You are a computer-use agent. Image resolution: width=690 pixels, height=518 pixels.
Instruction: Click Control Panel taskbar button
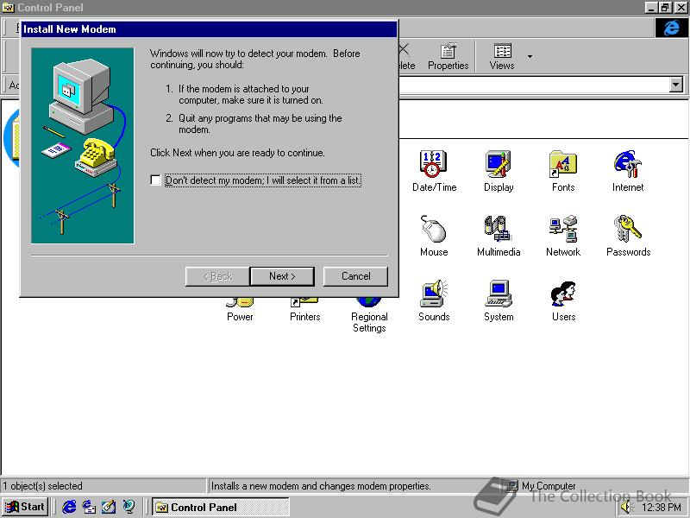(x=220, y=507)
